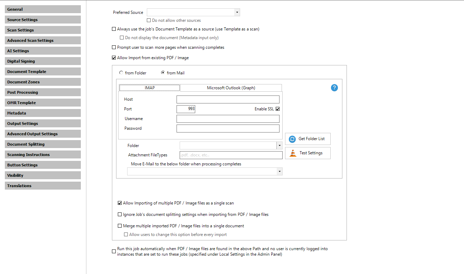The width and height of the screenshot is (464, 274).
Task: Go to Document Template section
Action: click(43, 72)
